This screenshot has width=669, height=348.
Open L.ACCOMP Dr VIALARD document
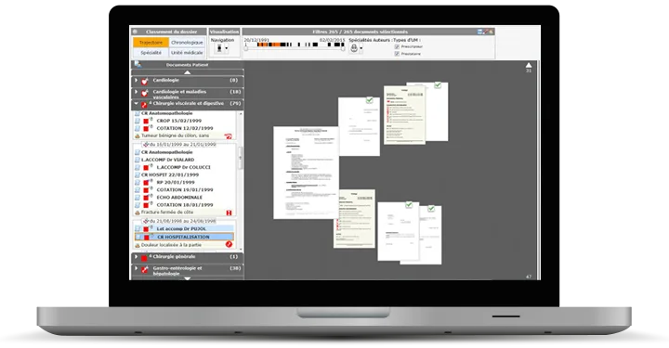[167, 160]
